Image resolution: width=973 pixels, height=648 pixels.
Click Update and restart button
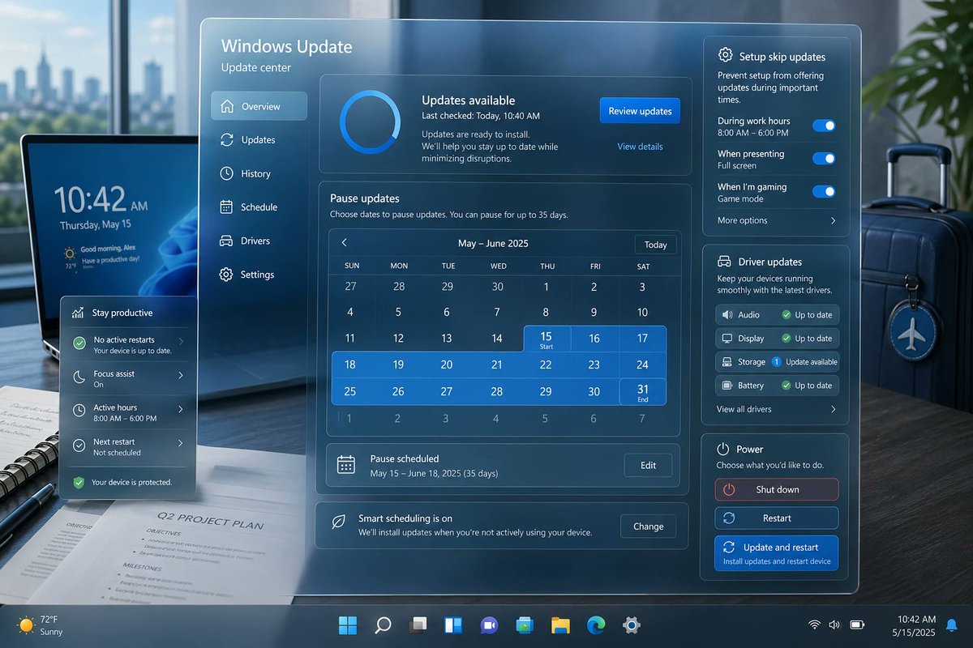pos(777,553)
